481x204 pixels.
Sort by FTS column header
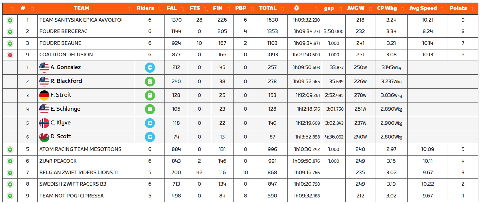(x=195, y=8)
